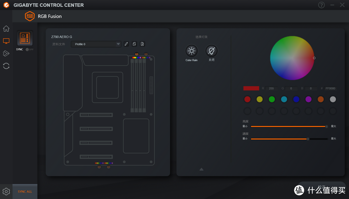The image size is (349, 199).
Task: Click the pencil rename profile icon
Action: click(x=126, y=44)
